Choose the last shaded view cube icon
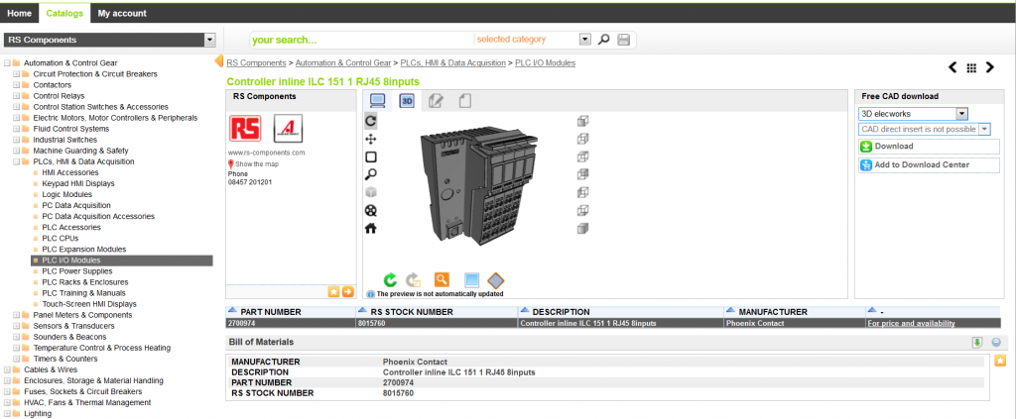1016x419 pixels. (x=582, y=228)
